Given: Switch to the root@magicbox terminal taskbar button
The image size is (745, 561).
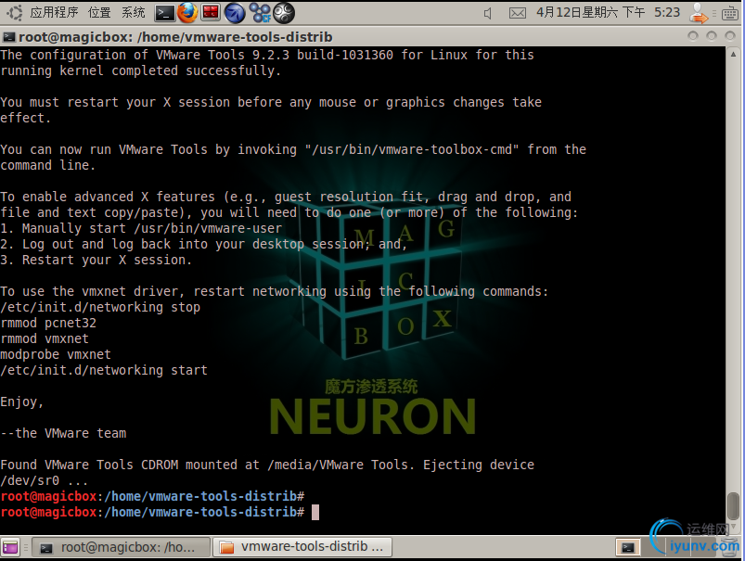Looking at the screenshot, I should click(122, 547).
